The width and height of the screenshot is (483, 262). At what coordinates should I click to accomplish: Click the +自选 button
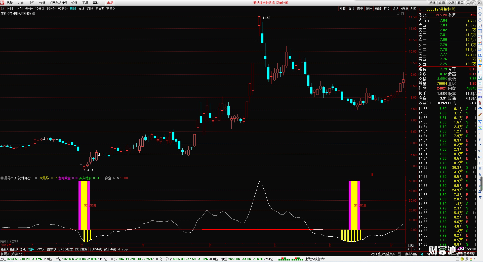tap(404, 9)
